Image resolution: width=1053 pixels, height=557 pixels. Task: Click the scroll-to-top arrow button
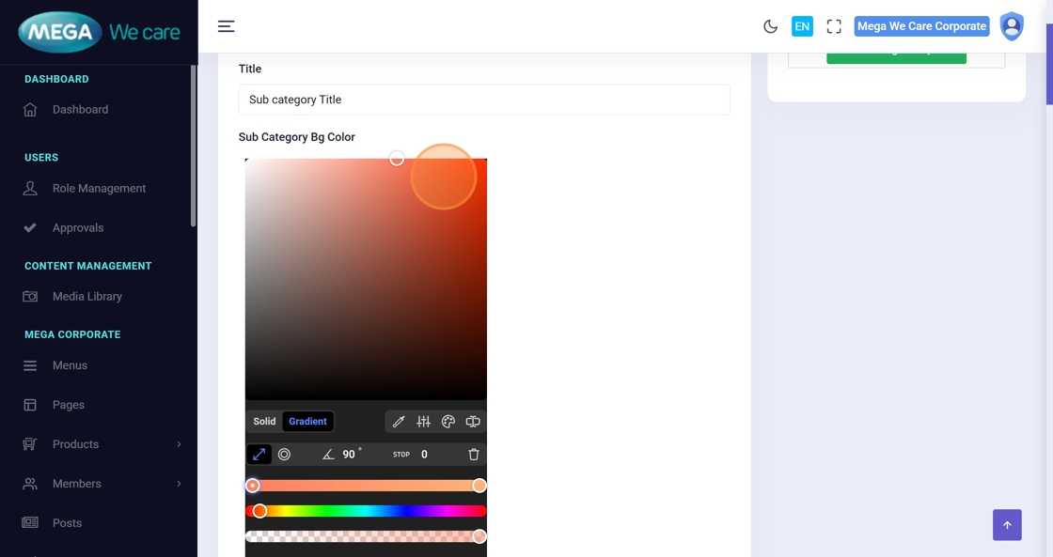point(1007,525)
